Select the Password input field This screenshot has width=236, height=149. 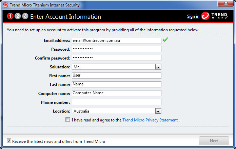click(x=117, y=49)
